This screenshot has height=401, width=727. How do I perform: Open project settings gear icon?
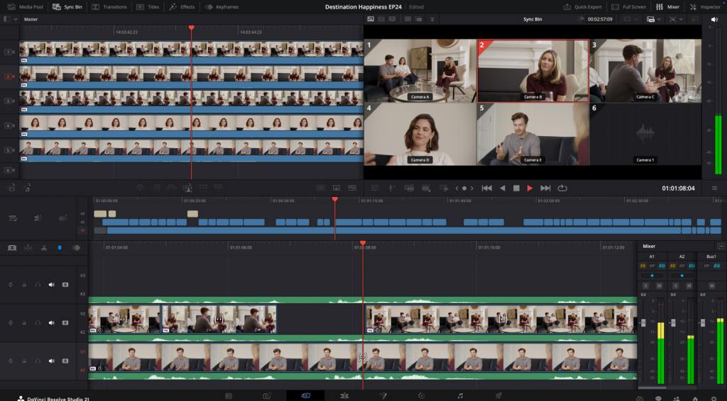coord(714,398)
